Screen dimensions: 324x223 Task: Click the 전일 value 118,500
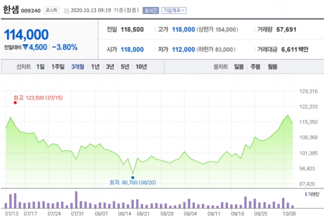click(132, 30)
